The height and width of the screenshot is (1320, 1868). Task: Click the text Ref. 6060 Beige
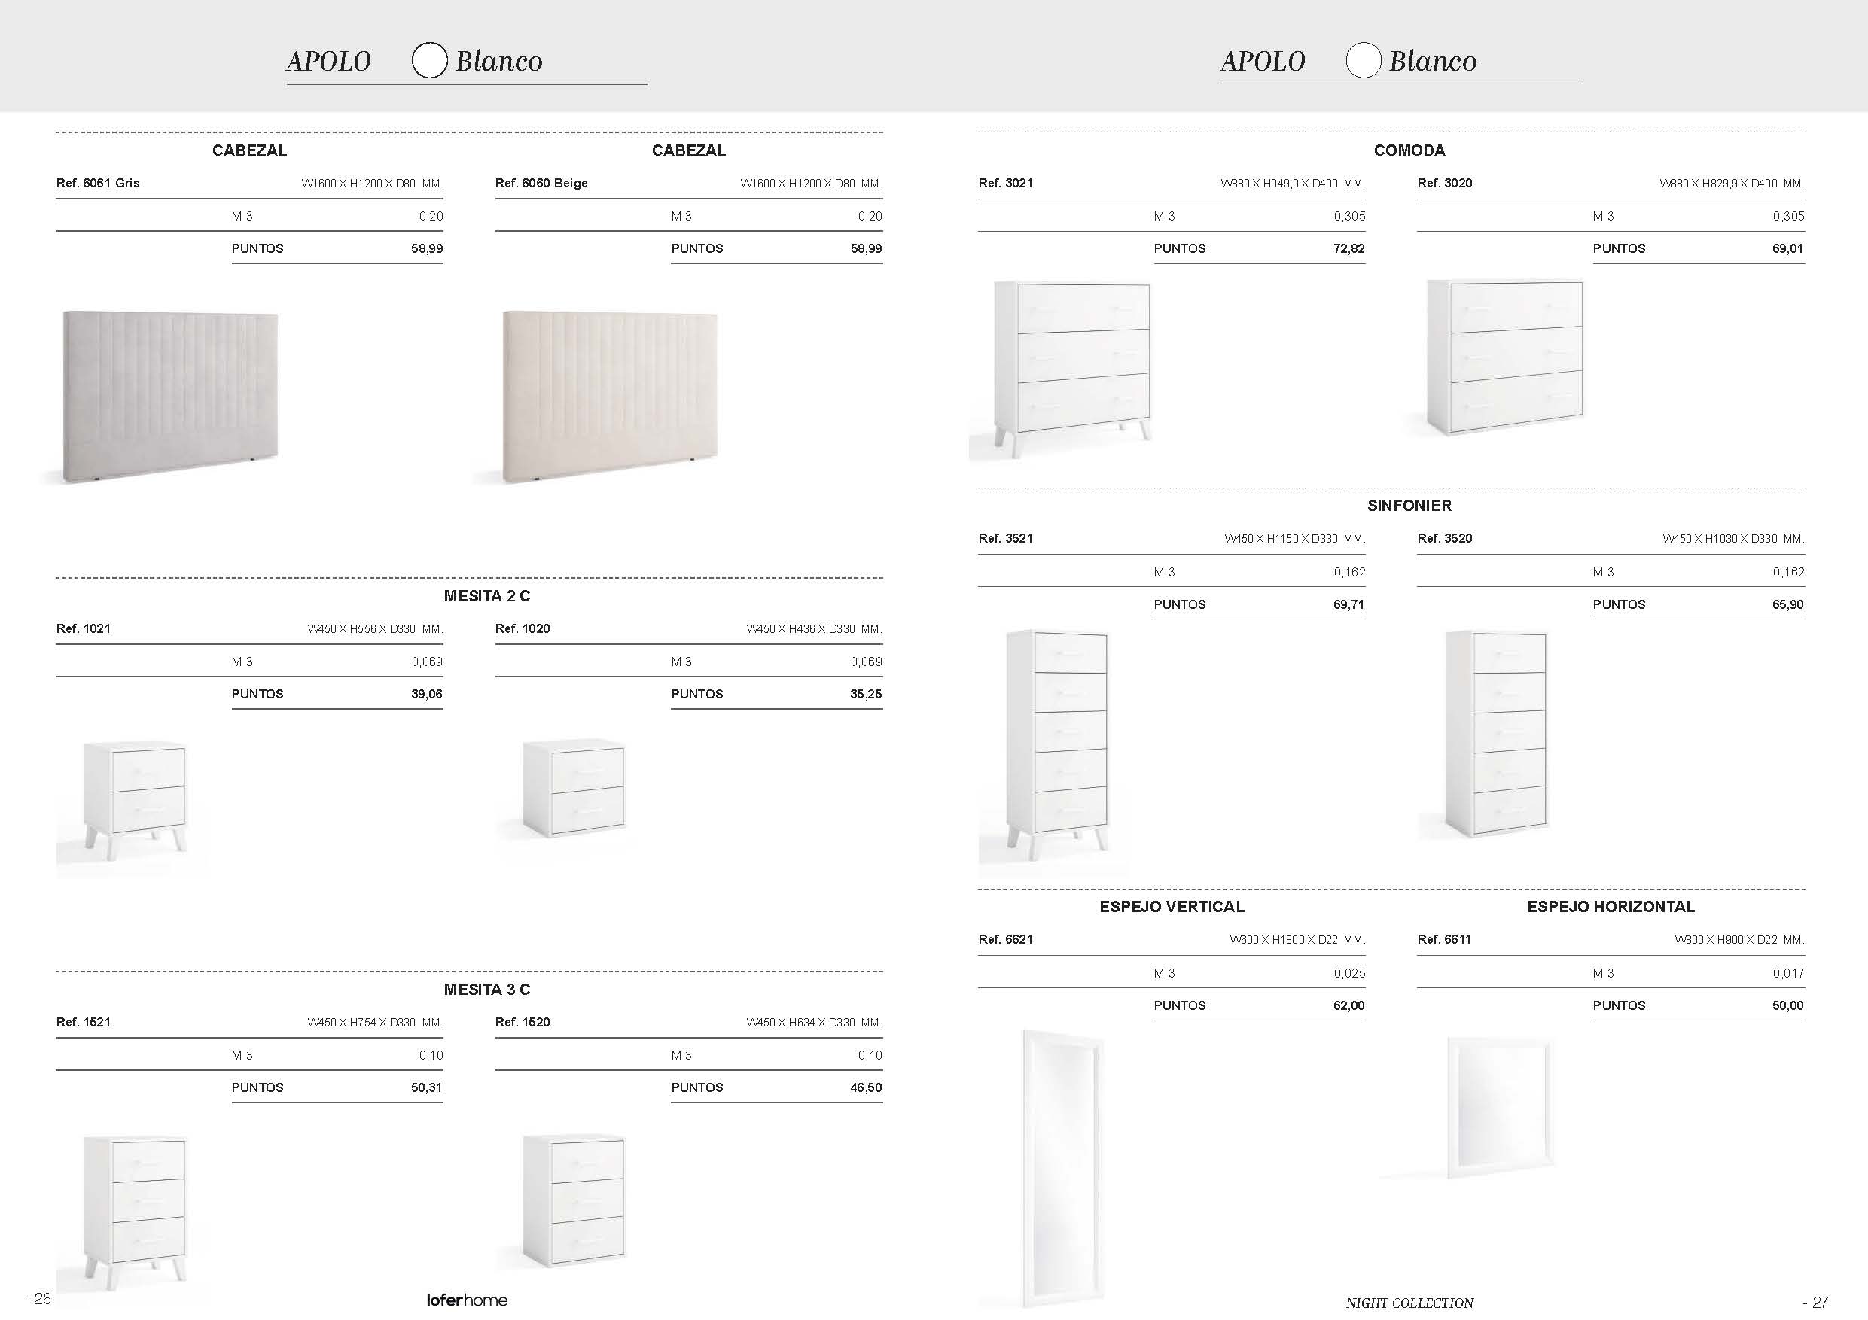click(x=541, y=183)
